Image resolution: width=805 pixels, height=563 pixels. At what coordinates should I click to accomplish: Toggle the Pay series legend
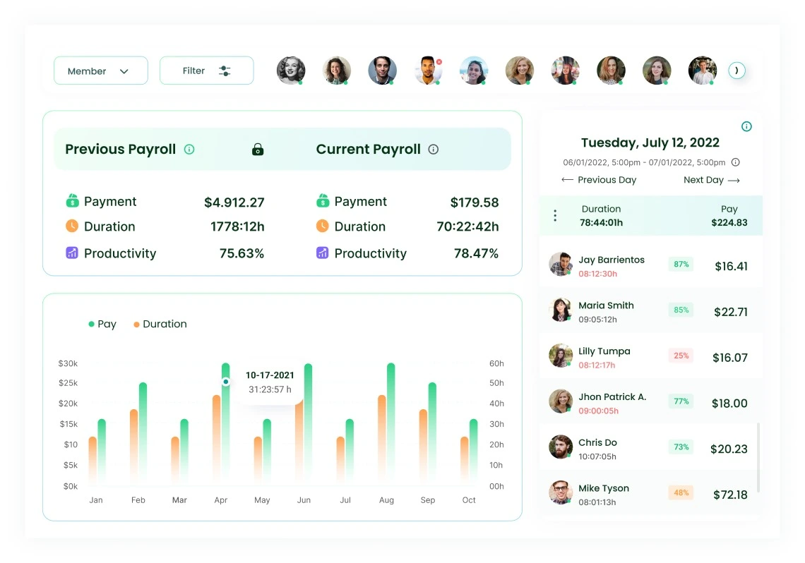point(102,324)
